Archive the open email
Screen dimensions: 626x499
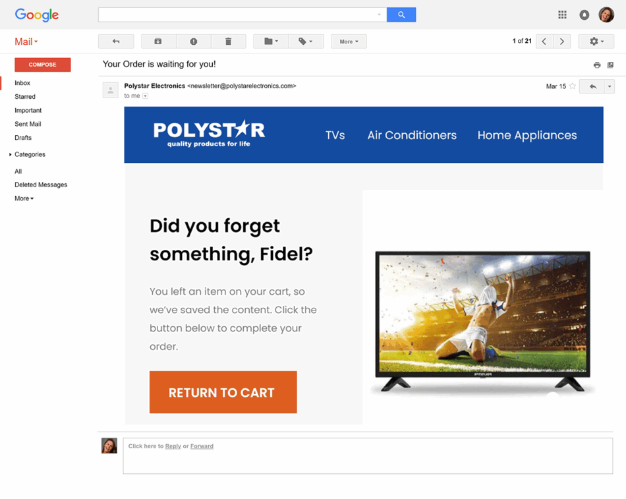coord(158,41)
